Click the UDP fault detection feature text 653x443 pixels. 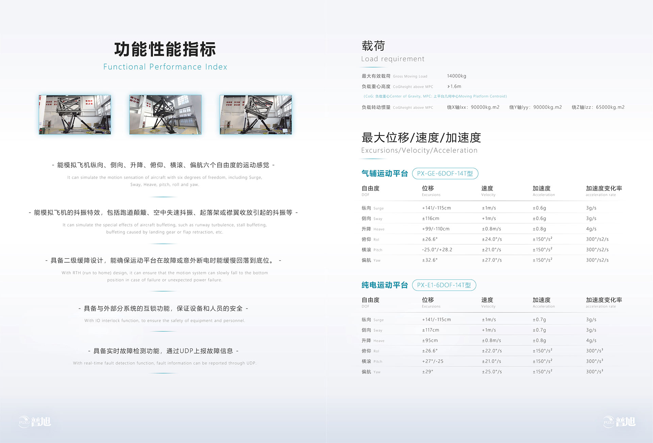point(163,351)
